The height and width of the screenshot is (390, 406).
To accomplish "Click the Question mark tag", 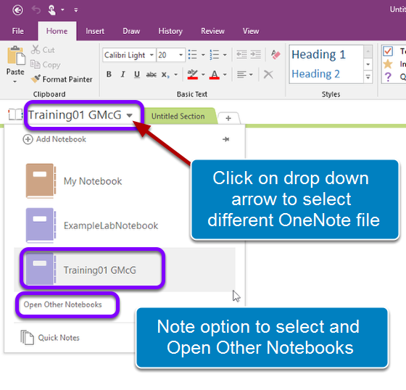I will point(388,77).
